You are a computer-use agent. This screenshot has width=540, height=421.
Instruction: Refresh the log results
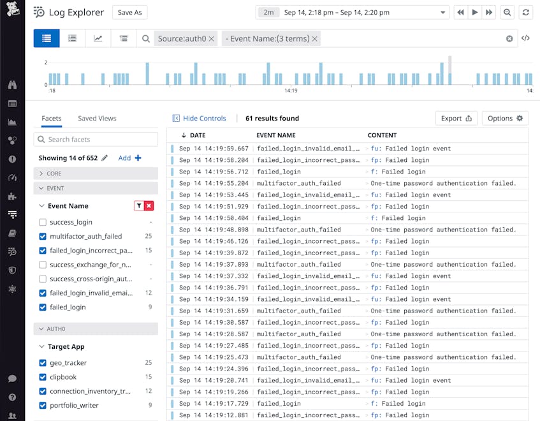[525, 12]
